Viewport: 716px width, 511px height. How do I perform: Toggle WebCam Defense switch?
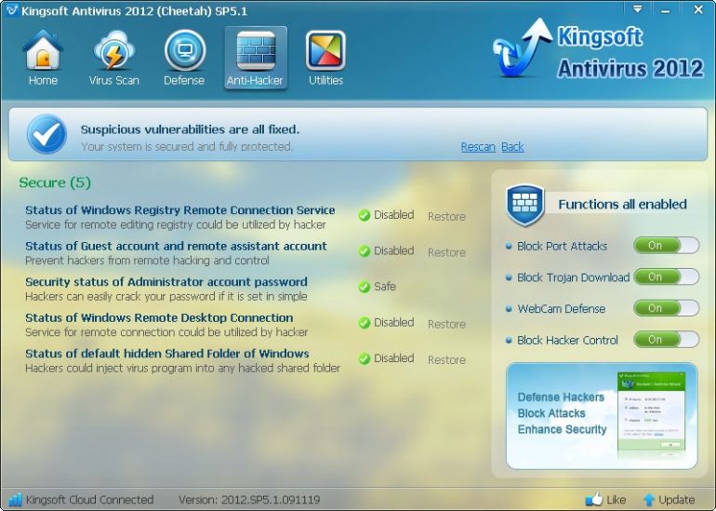click(x=666, y=308)
